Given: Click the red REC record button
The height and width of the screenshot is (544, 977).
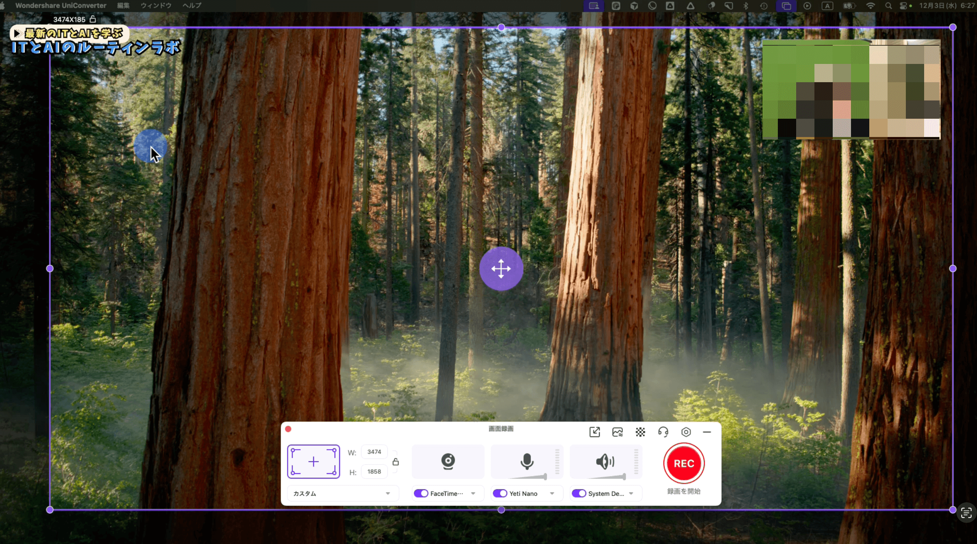Looking at the screenshot, I should pyautogui.click(x=684, y=463).
